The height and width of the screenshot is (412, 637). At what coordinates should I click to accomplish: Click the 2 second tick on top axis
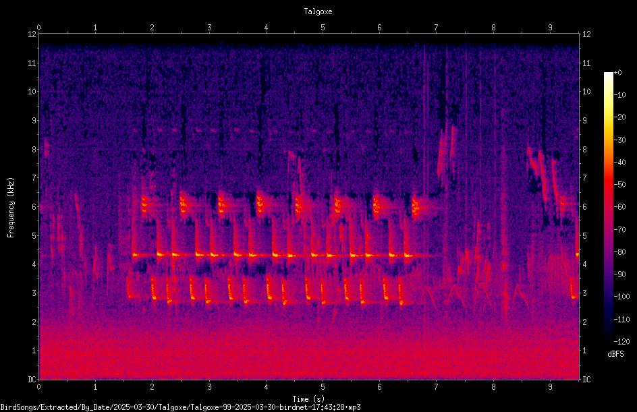click(153, 28)
